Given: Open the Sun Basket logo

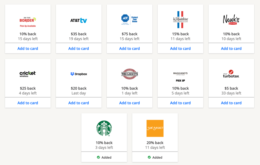Looking at the screenshot, I should pyautogui.click(x=155, y=128).
